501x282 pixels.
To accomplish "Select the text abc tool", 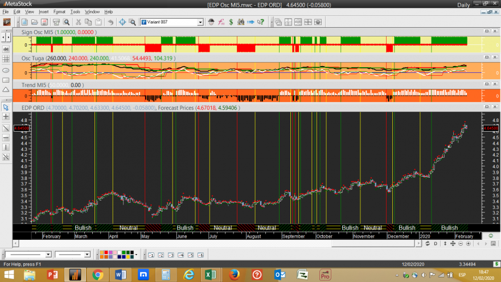I will click(x=6, y=49).
